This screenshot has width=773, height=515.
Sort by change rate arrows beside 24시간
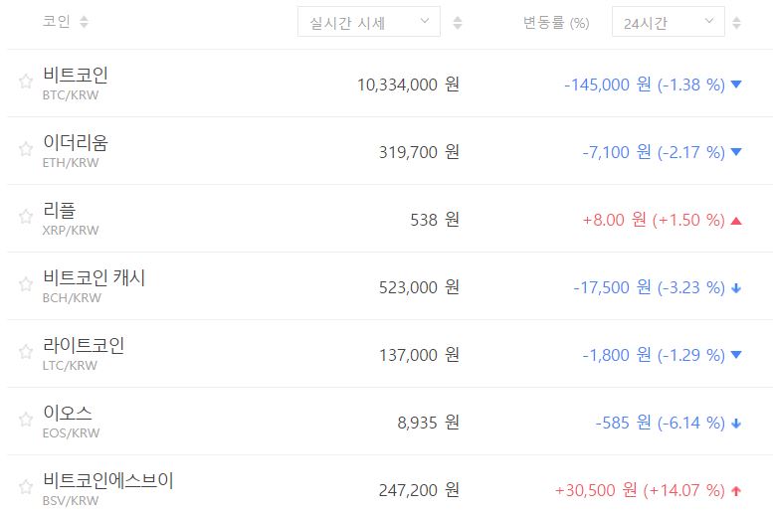(737, 22)
